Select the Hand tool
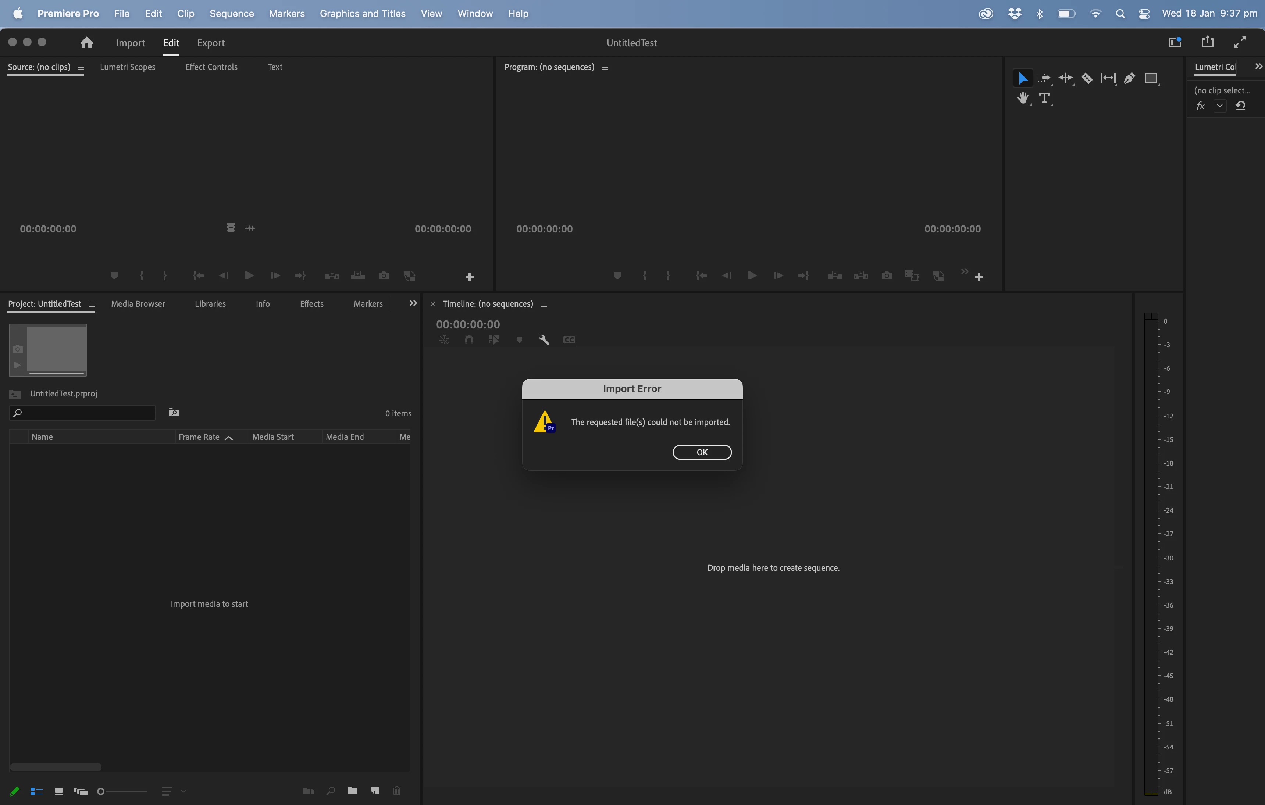 [1022, 98]
